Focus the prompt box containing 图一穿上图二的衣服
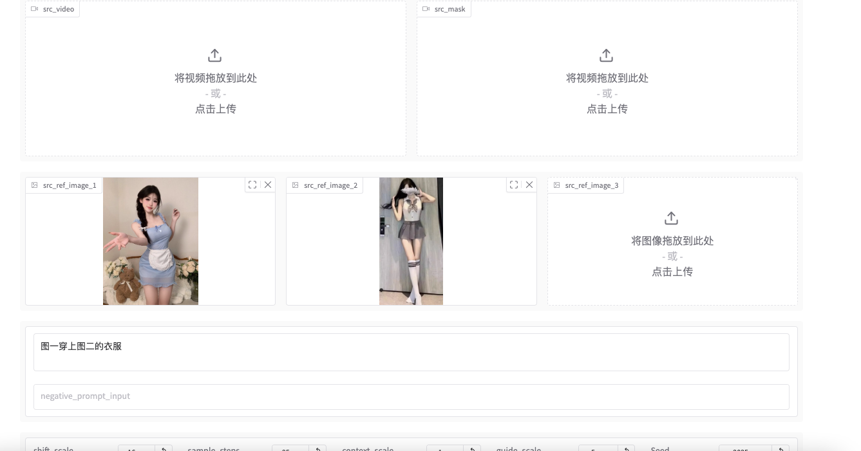This screenshot has width=861, height=451. click(x=412, y=352)
